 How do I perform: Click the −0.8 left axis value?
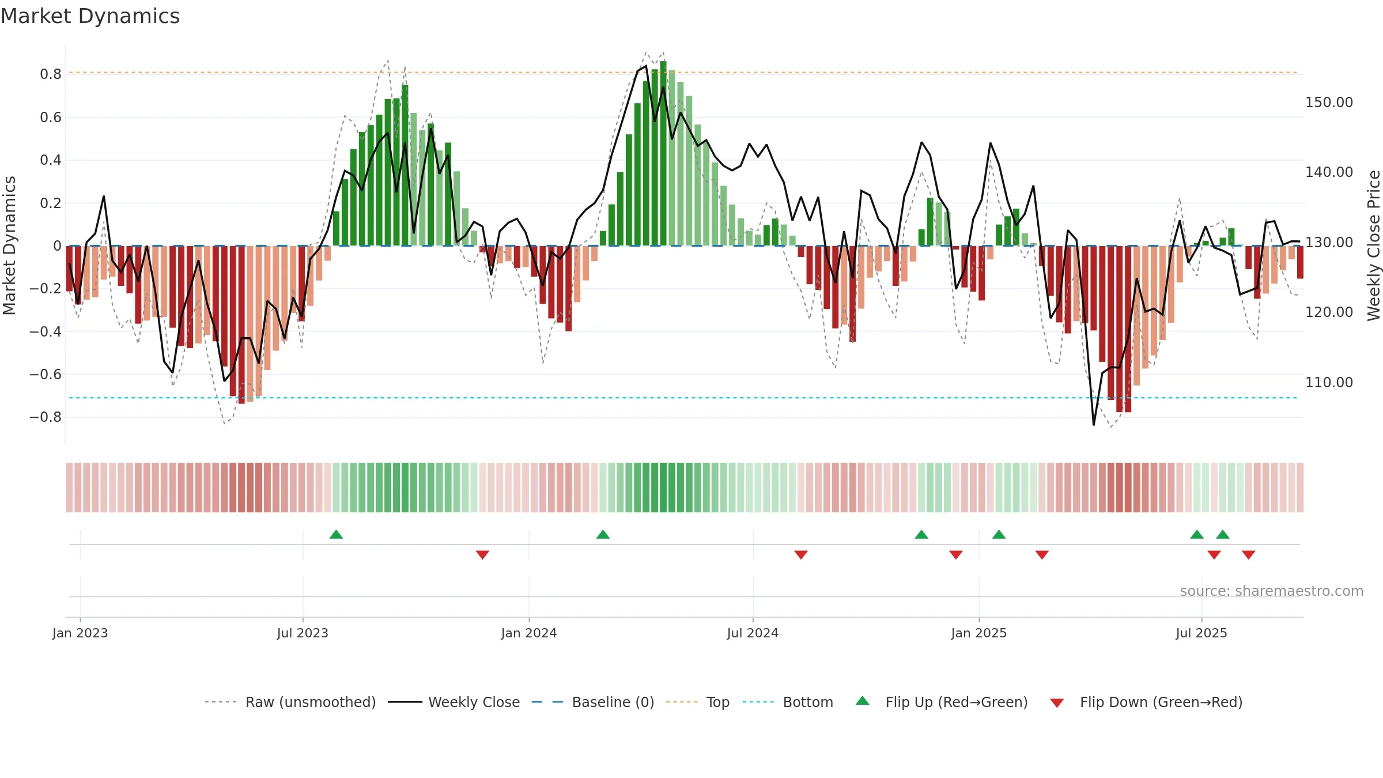coord(46,417)
